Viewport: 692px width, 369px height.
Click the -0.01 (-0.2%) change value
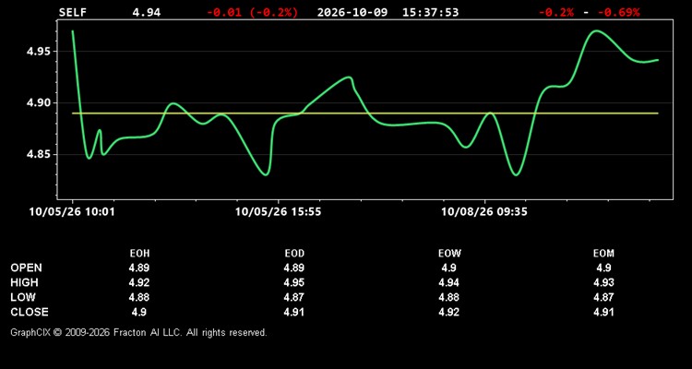(253, 12)
